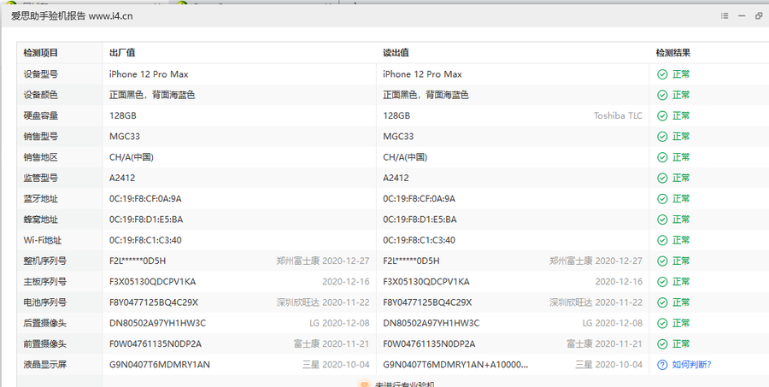Click the Toshiba TLC storage note
Image resolution: width=769 pixels, height=387 pixels.
[618, 115]
